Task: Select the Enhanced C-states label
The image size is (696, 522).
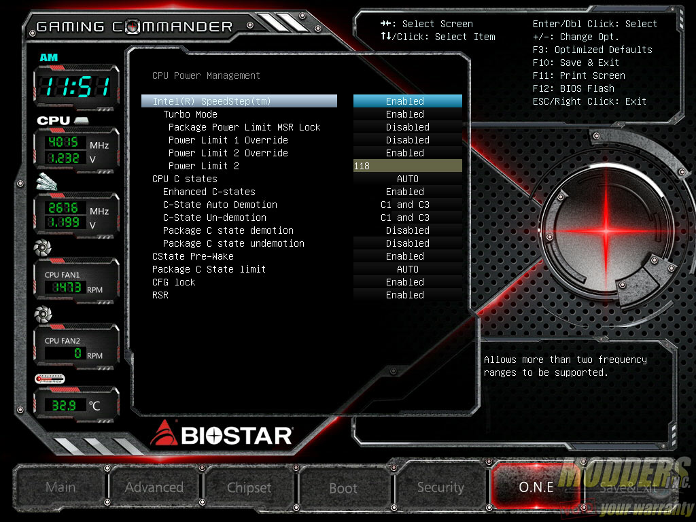Action: 209,191
